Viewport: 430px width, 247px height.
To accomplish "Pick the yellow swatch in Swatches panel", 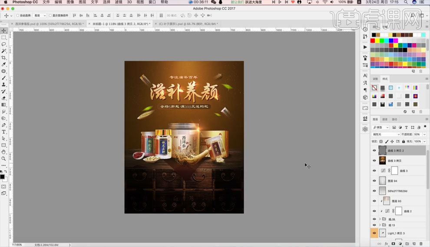I will (x=377, y=40).
